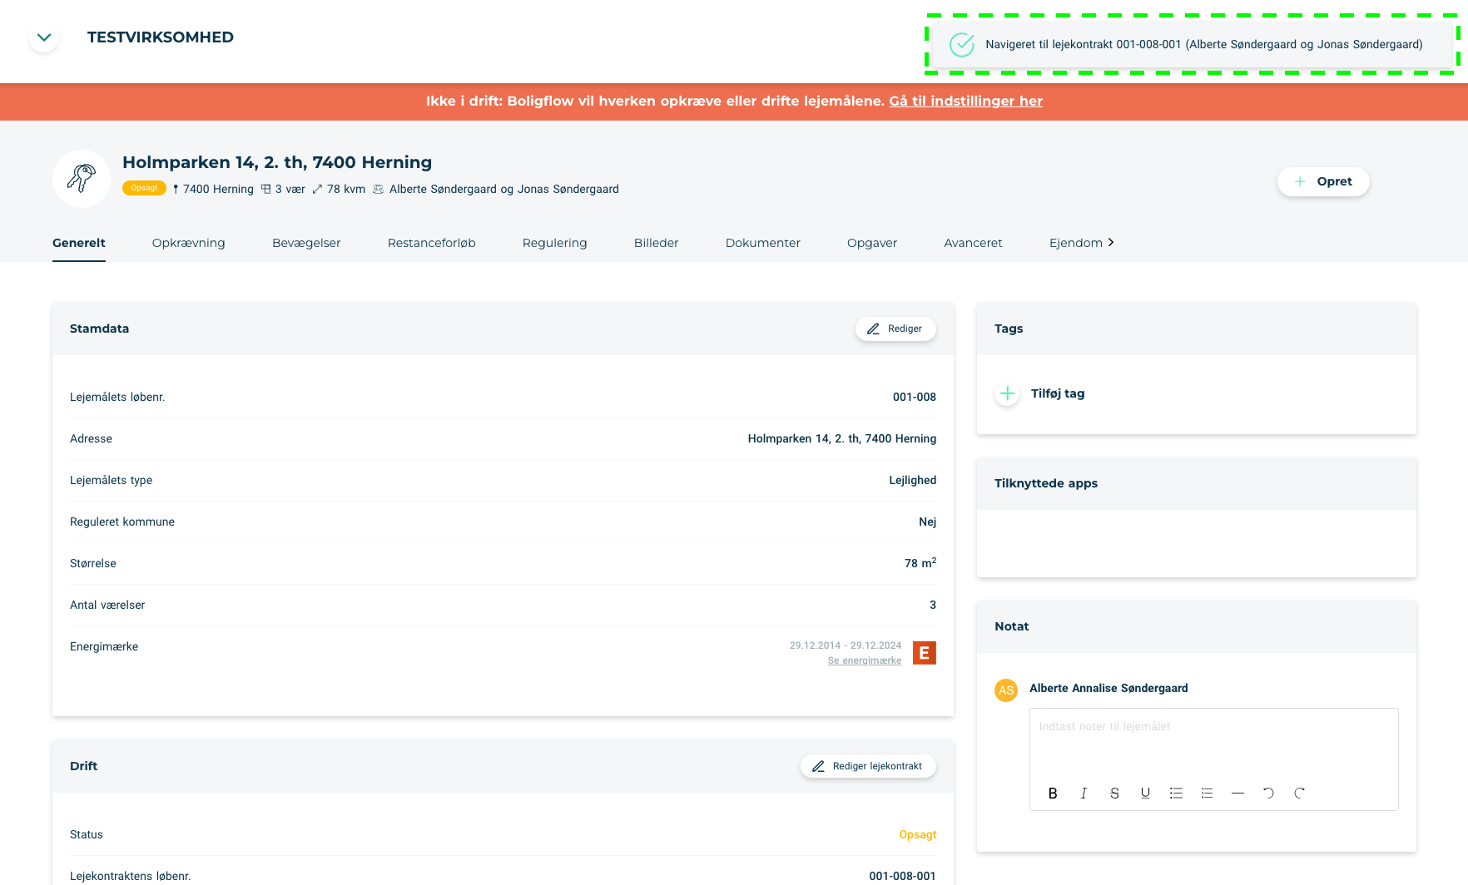This screenshot has width=1468, height=885.
Task: Insert a numbered list in note
Action: [1207, 793]
